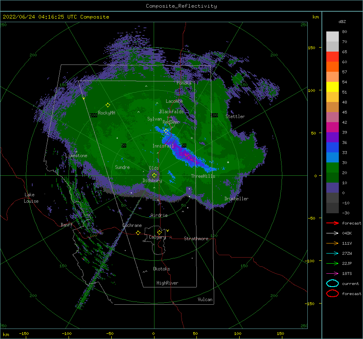363x339 pixels.
Task: Click the yellow diamond marker near RockyMH
Action: [108, 105]
